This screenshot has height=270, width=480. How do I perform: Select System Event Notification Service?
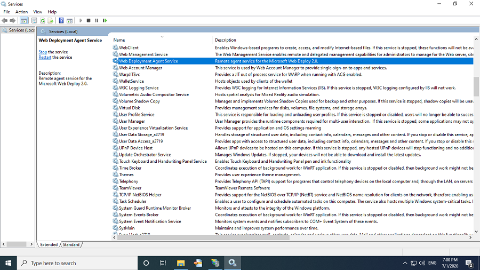pos(293,221)
